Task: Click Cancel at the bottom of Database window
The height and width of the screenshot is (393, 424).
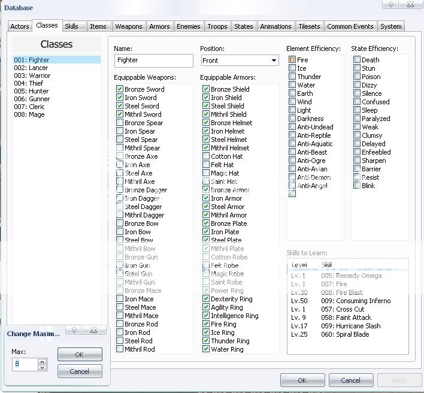Action: [x=350, y=380]
